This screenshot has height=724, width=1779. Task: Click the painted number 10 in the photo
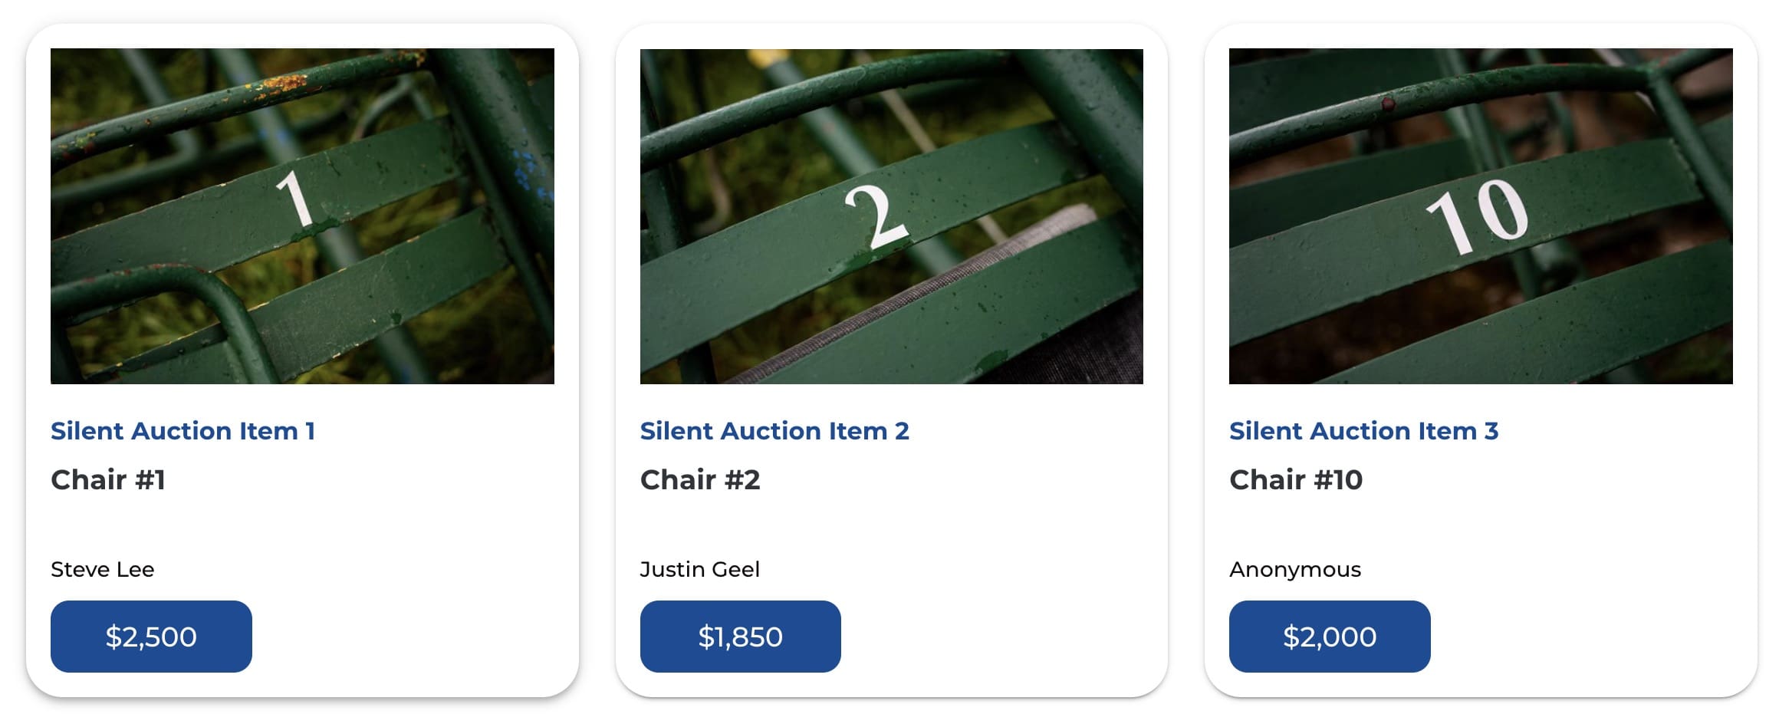1477,216
